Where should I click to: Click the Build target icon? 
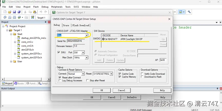coord(10,17)
